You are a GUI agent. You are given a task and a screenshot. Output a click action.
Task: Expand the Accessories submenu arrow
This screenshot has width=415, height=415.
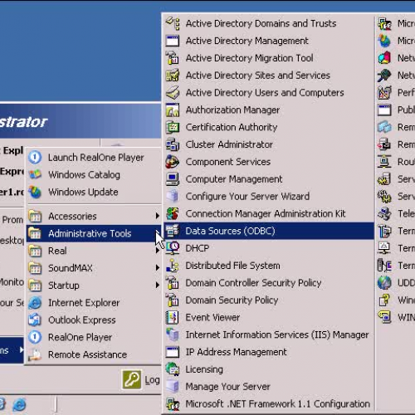[x=157, y=216]
